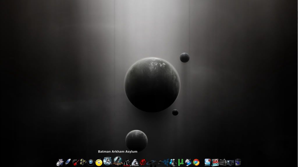
Task: Open the red guitar application icon
Action: 76,162
